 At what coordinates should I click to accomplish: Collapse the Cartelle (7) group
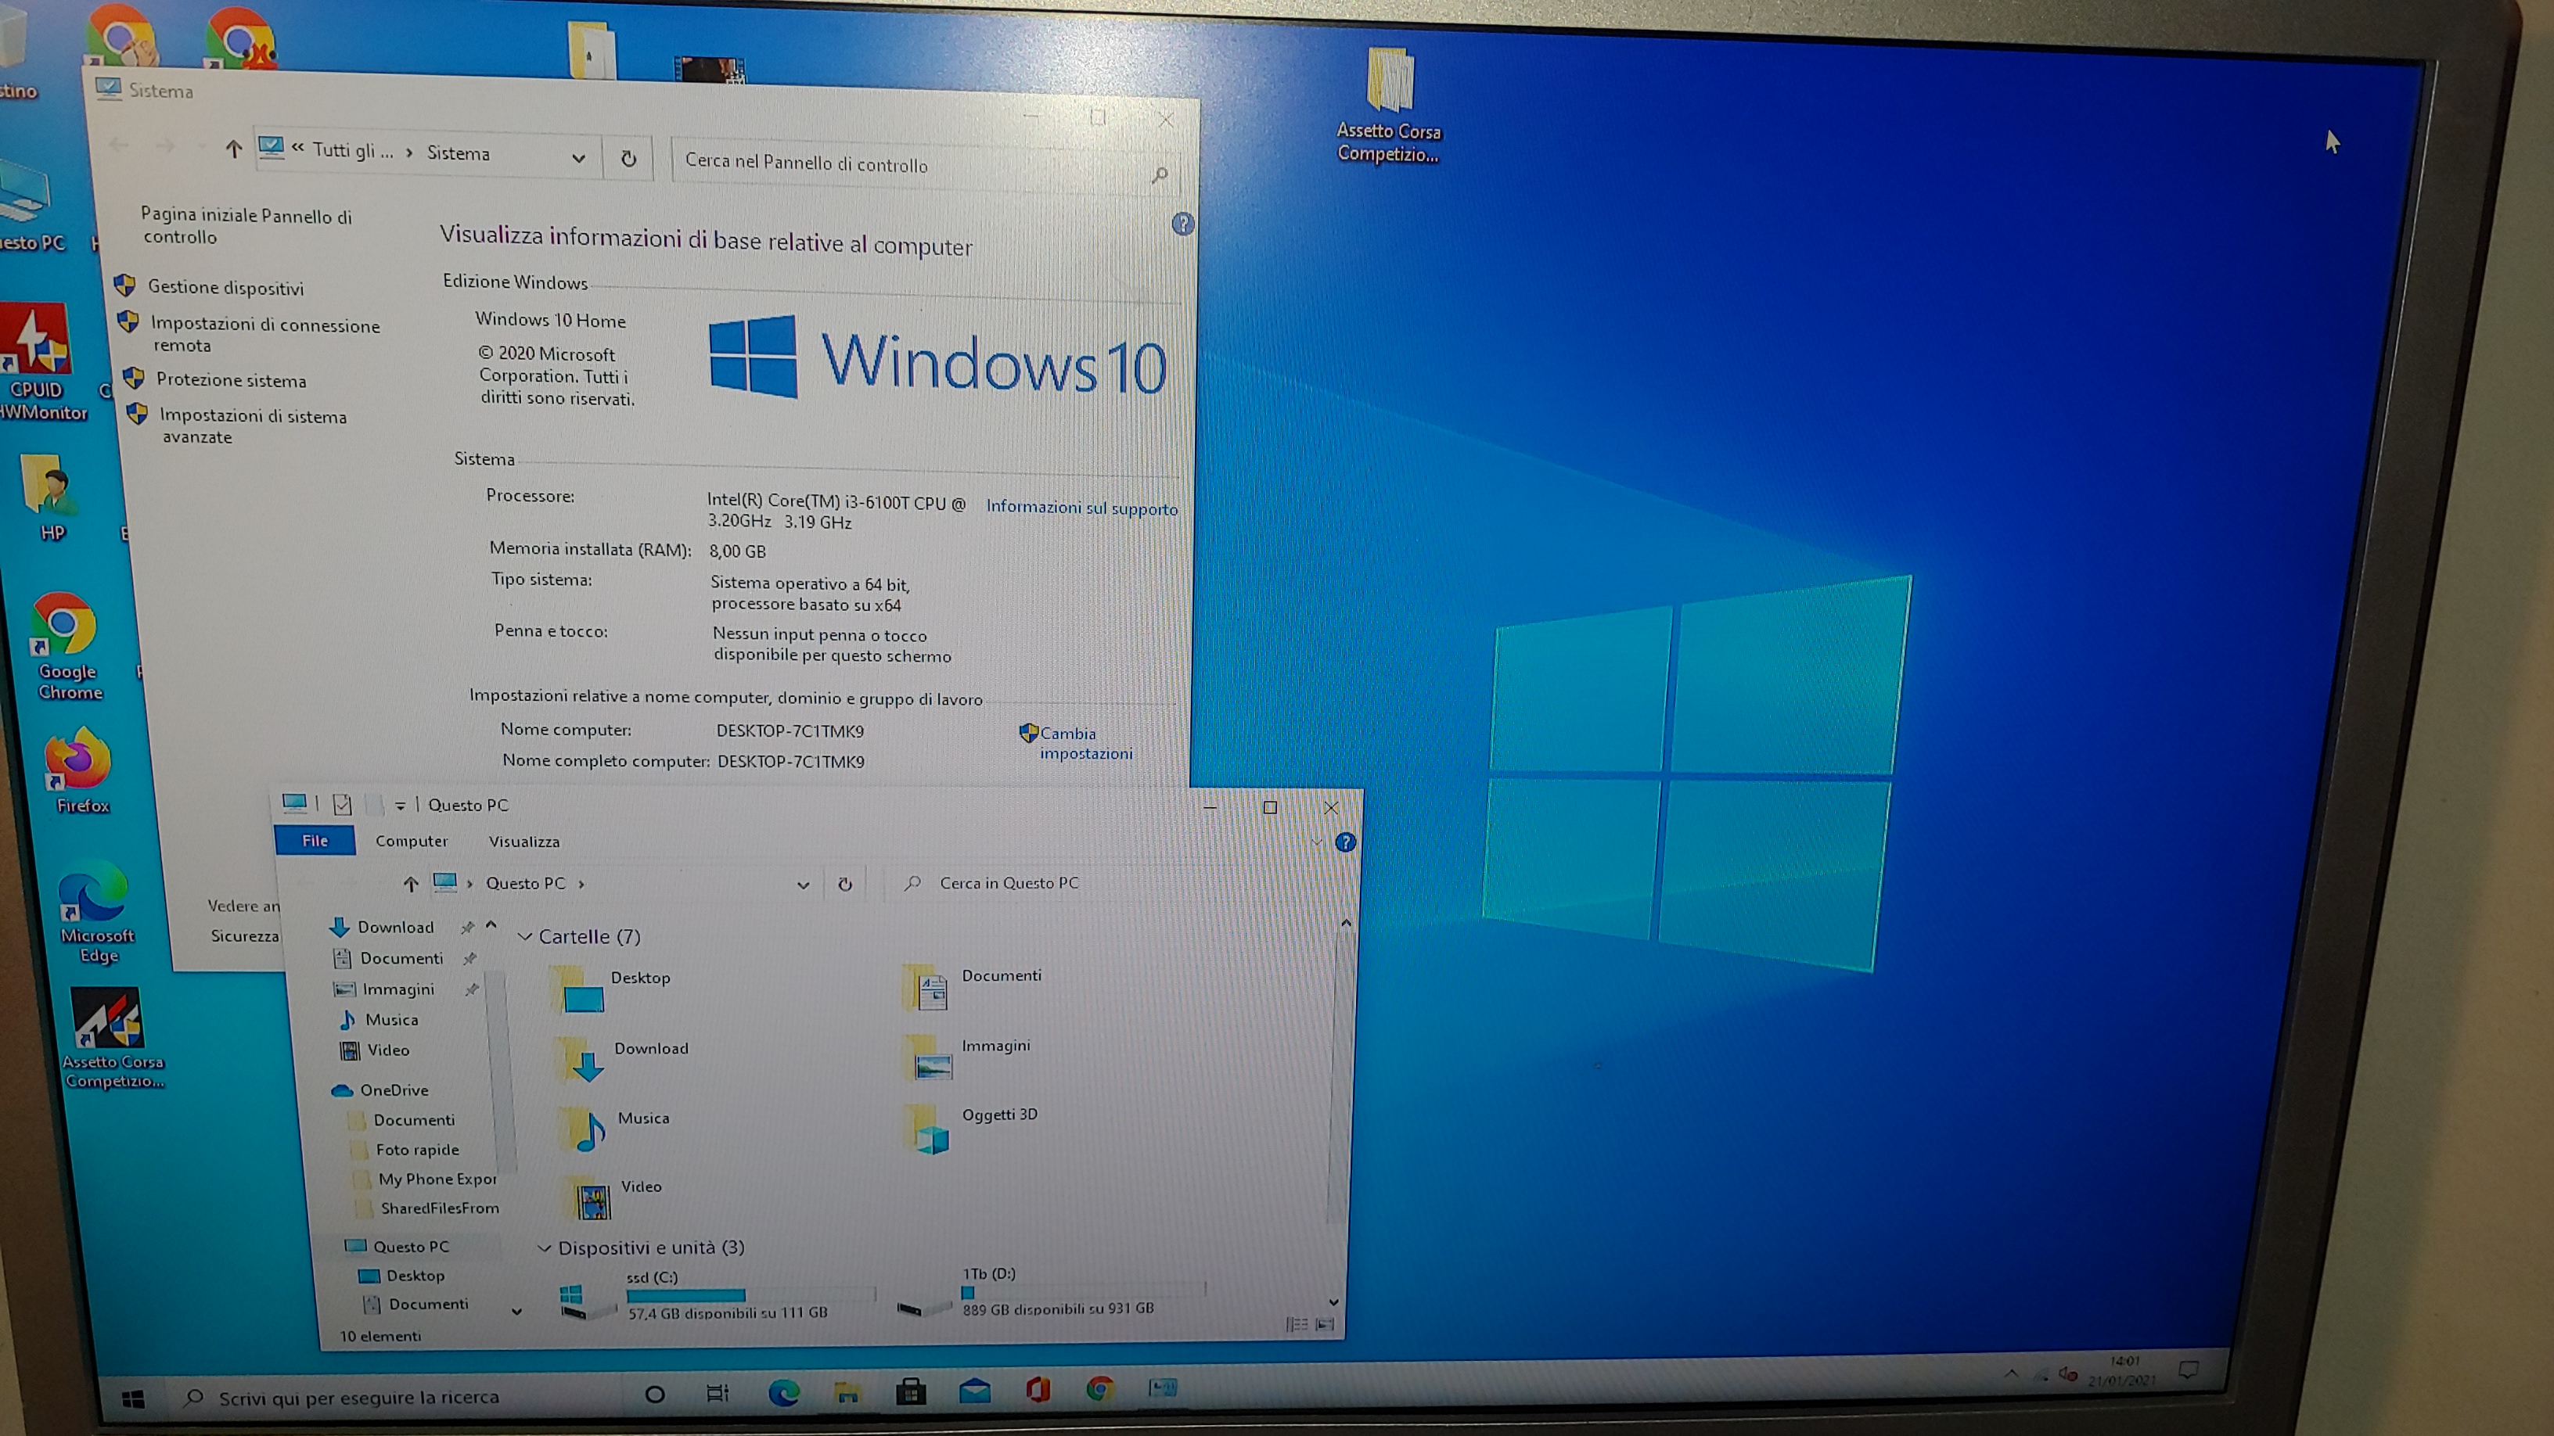(526, 936)
